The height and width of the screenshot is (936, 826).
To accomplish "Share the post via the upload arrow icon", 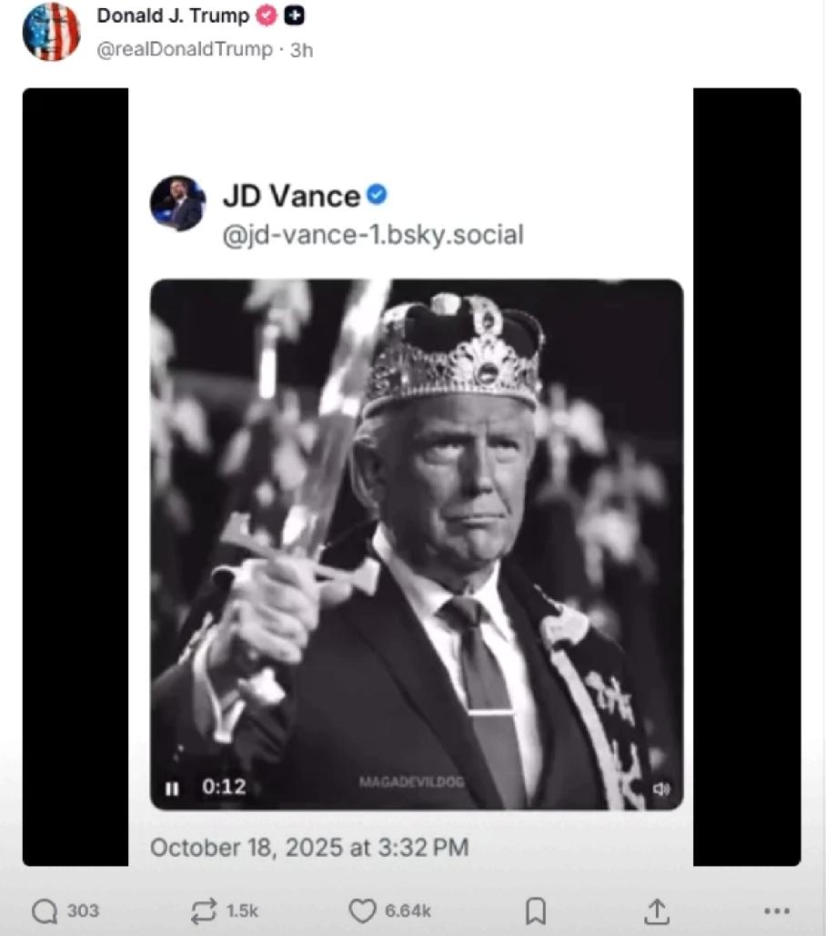I will click(657, 911).
